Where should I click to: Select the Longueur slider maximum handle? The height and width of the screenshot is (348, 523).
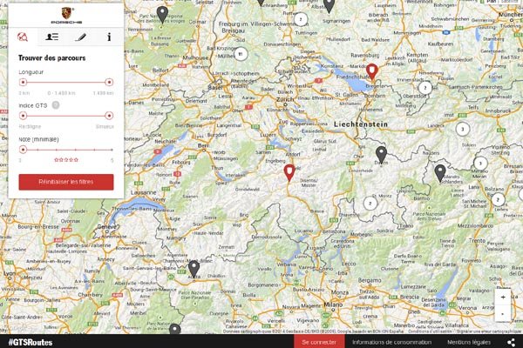109,82
